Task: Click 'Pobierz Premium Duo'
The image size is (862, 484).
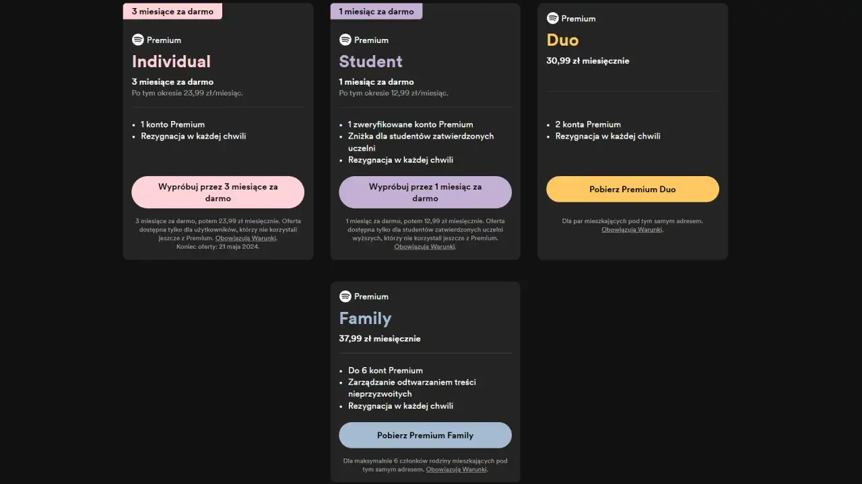Action: point(632,189)
